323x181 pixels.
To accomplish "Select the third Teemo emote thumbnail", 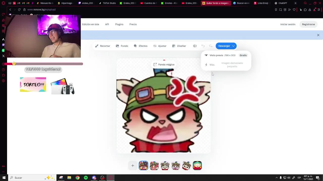I will click(x=165, y=166).
